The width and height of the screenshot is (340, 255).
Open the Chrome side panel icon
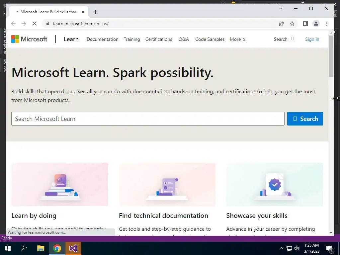(305, 24)
